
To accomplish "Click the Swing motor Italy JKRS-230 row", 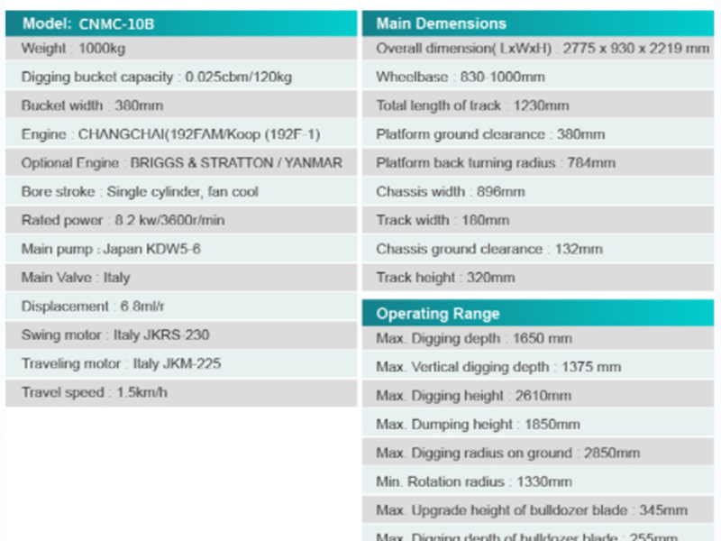I will [180, 335].
